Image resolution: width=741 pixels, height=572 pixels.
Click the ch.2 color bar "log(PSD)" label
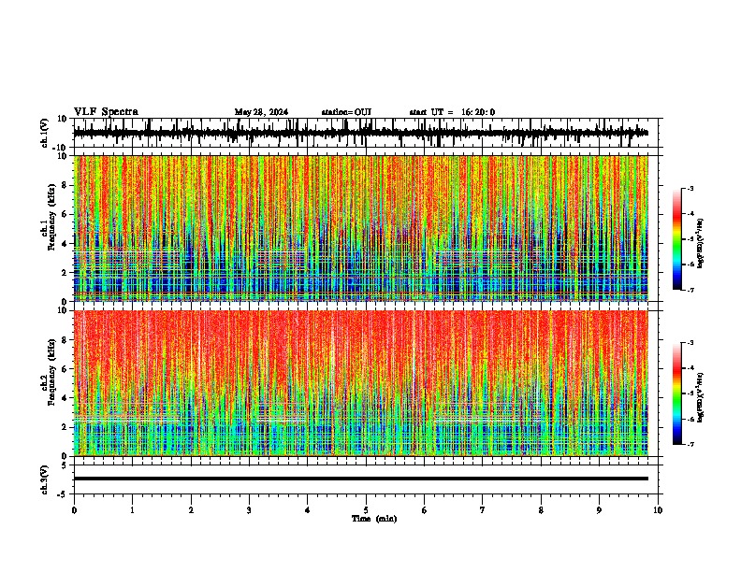coord(701,397)
